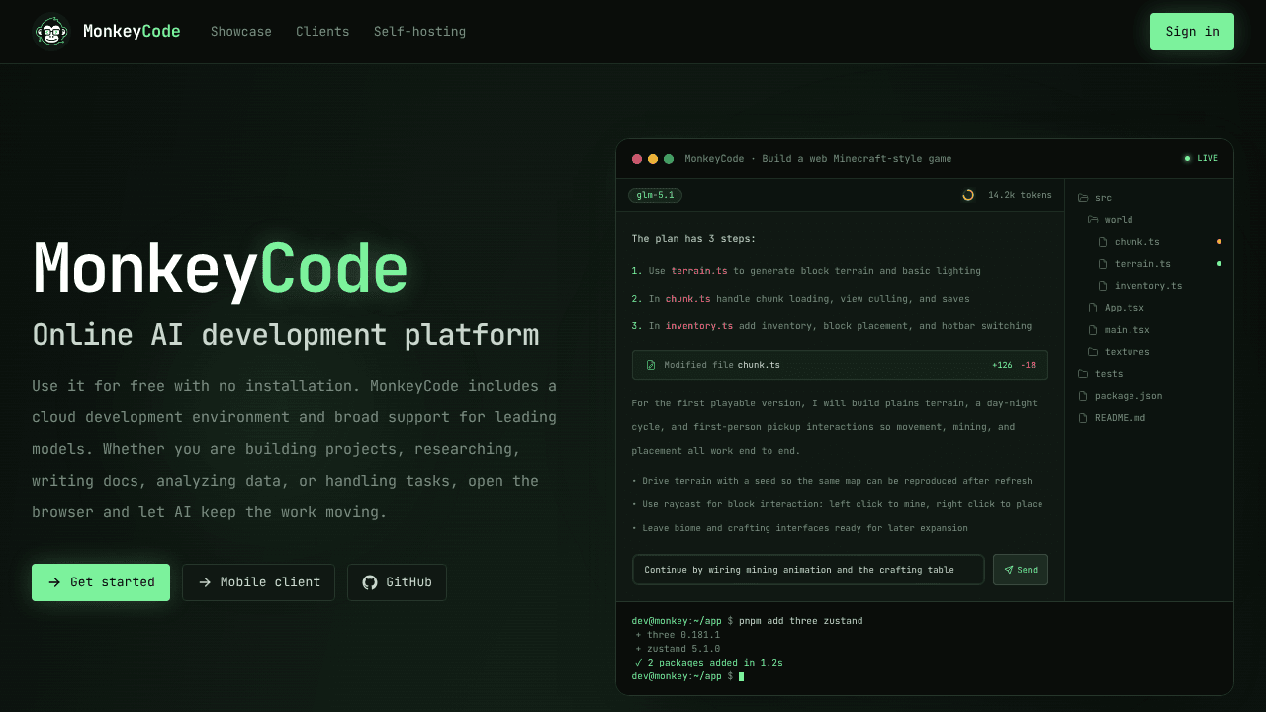This screenshot has height=712, width=1266.
Task: Click the paper plane icon in Send
Action: click(x=1009, y=570)
